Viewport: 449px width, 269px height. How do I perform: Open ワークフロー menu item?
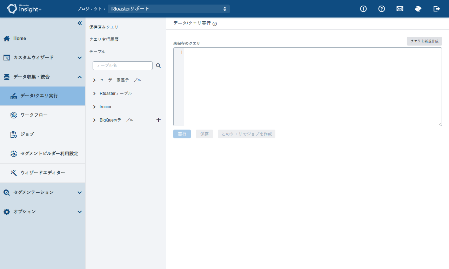(42, 115)
